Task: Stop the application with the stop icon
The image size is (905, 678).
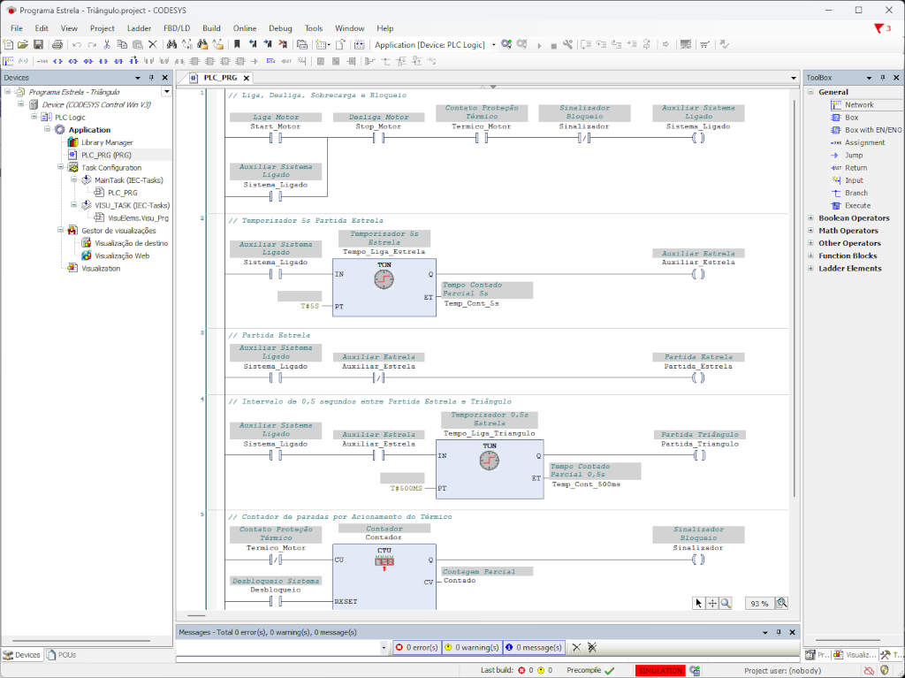Action: [x=553, y=45]
